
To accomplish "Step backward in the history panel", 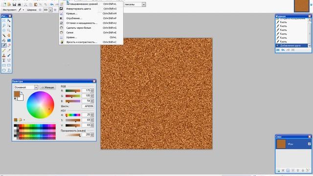I will tap(283, 50).
